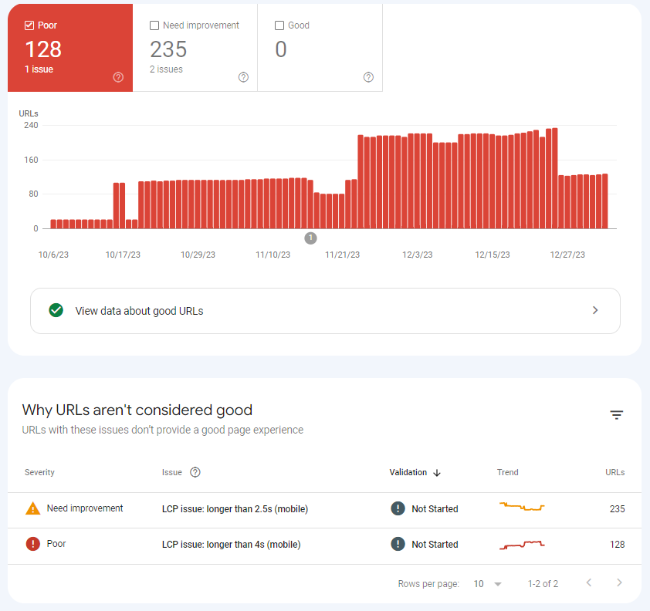Go to the previous page of issues
The height and width of the screenshot is (611, 650).
[x=589, y=582]
